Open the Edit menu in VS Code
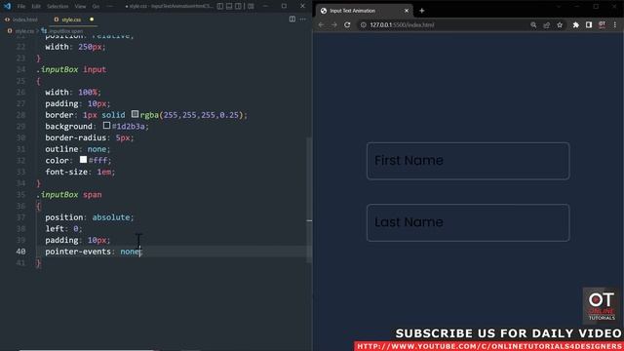 36,7
